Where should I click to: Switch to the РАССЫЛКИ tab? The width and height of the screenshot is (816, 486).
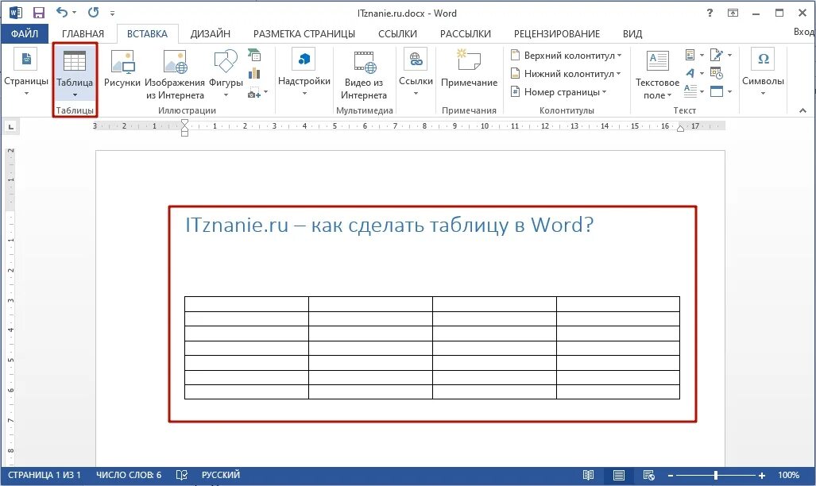pyautogui.click(x=466, y=34)
